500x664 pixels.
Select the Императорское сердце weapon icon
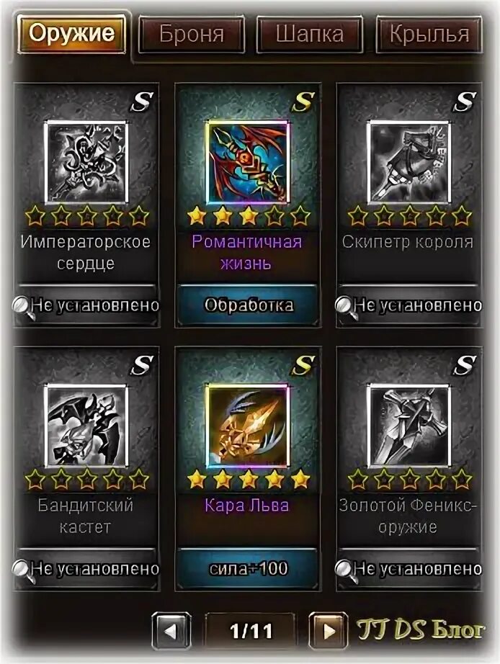pyautogui.click(x=86, y=163)
